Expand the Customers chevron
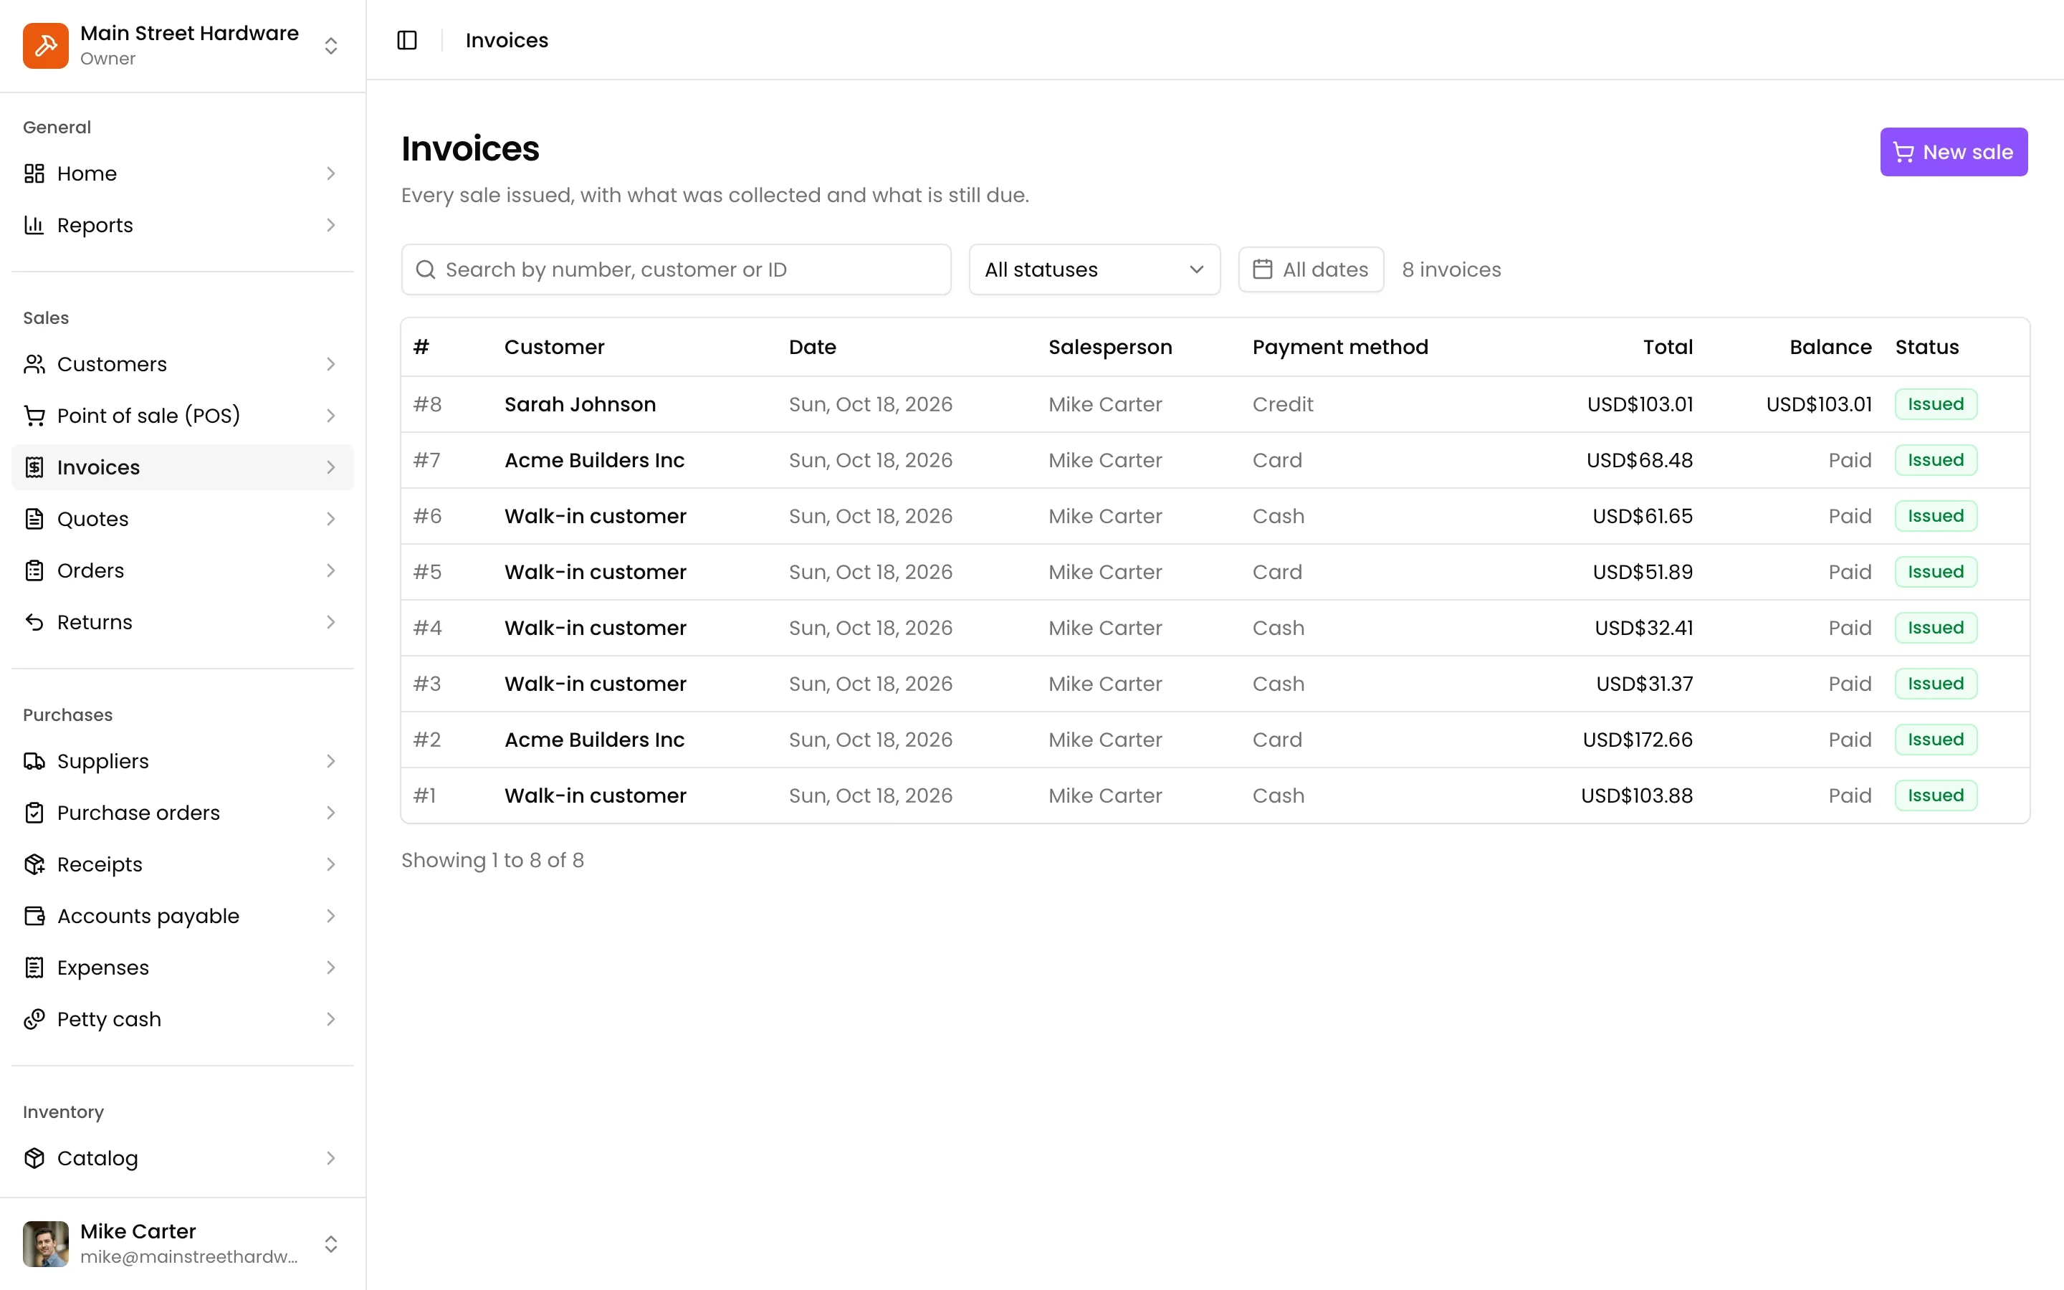The height and width of the screenshot is (1290, 2064). (331, 364)
